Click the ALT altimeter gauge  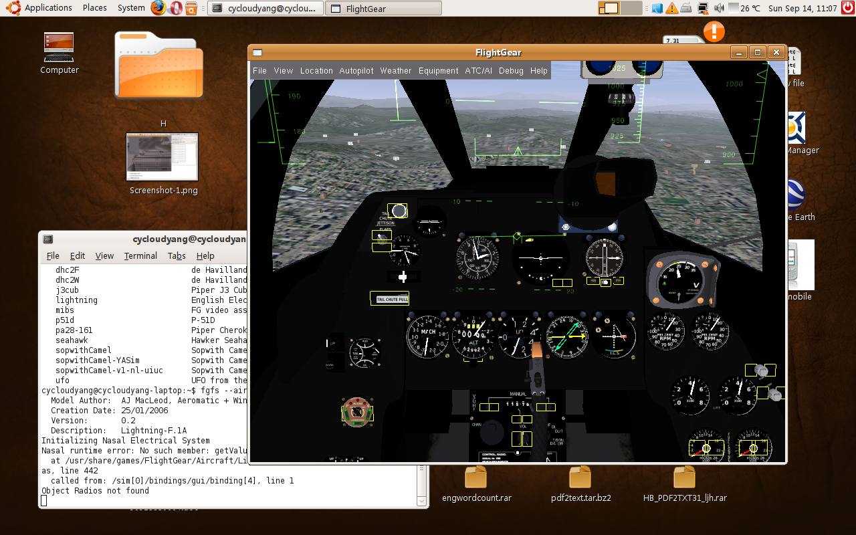[472, 336]
